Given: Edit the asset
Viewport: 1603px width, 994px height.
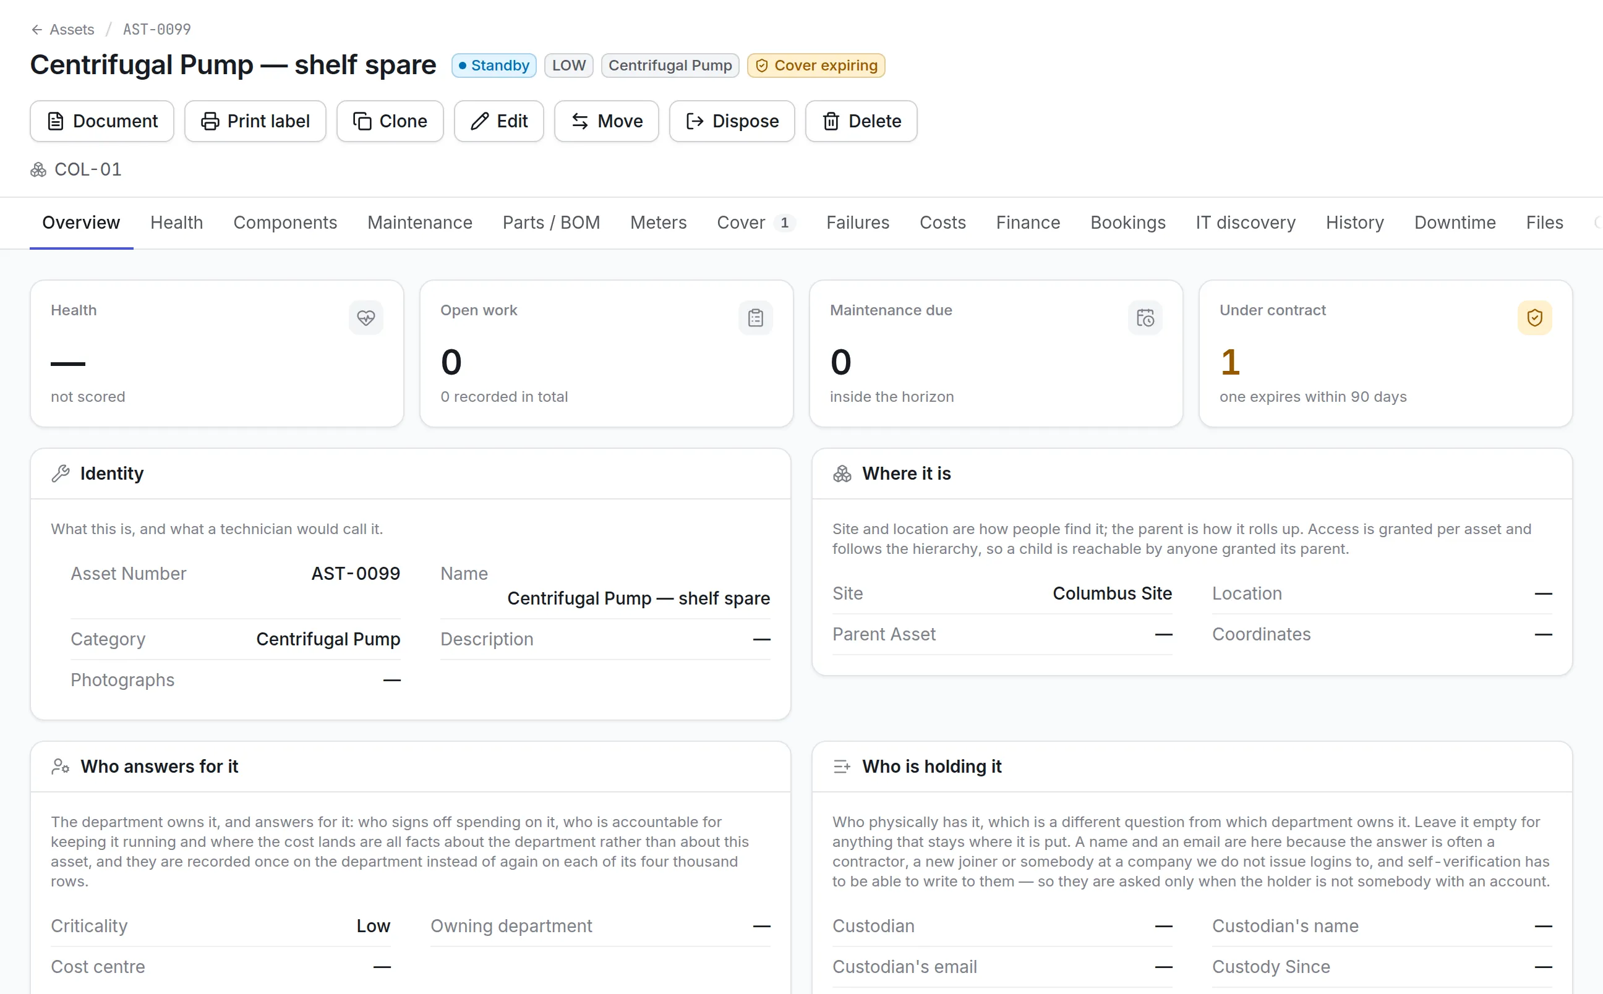Looking at the screenshot, I should click(499, 121).
